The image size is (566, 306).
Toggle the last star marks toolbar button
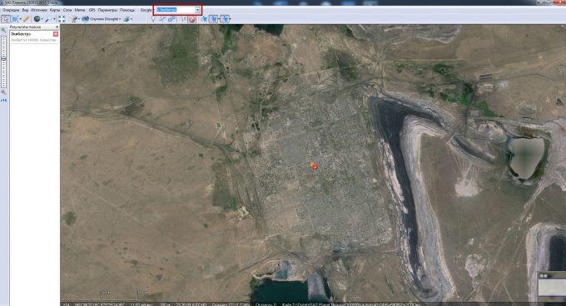[225, 19]
